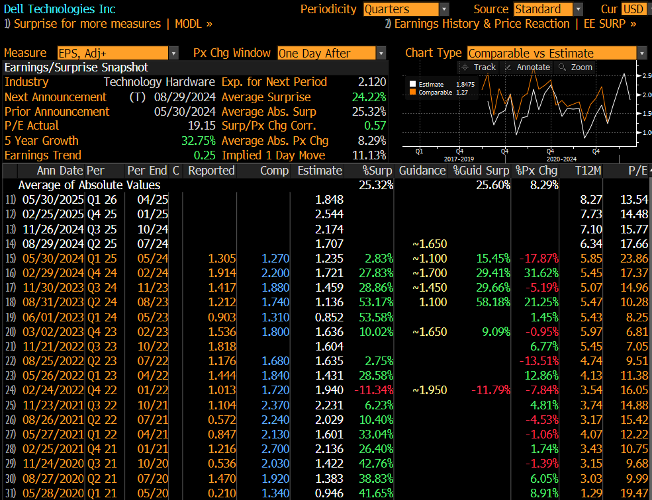Select row 16) dated 02/29/2024
Image resolution: width=652 pixels, height=500 pixels.
(326, 273)
